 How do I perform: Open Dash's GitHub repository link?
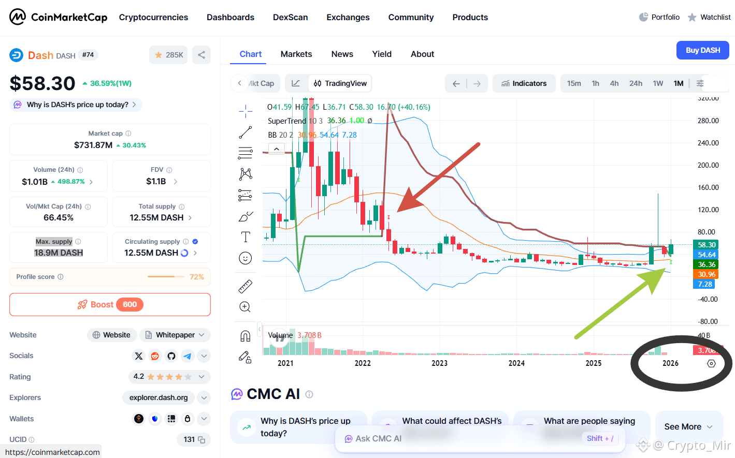point(171,356)
